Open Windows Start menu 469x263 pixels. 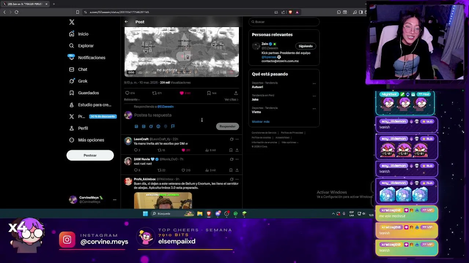[145, 214]
